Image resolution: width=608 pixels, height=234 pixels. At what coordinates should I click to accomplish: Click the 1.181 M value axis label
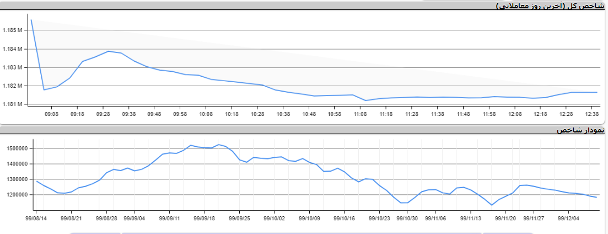pyautogui.click(x=12, y=104)
